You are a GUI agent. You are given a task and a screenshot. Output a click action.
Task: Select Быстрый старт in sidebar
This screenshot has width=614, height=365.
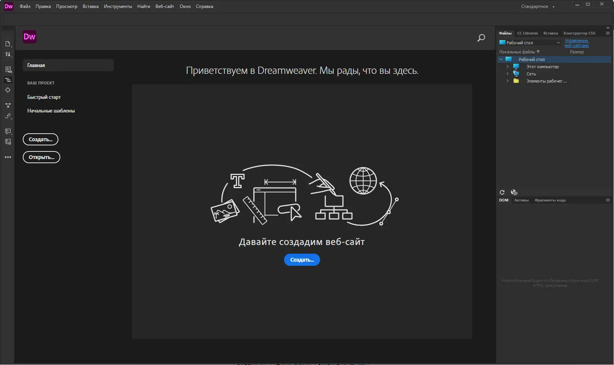coord(44,97)
